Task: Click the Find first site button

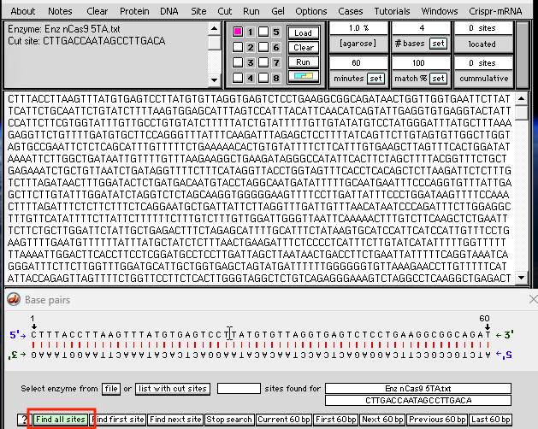Action: (x=118, y=420)
